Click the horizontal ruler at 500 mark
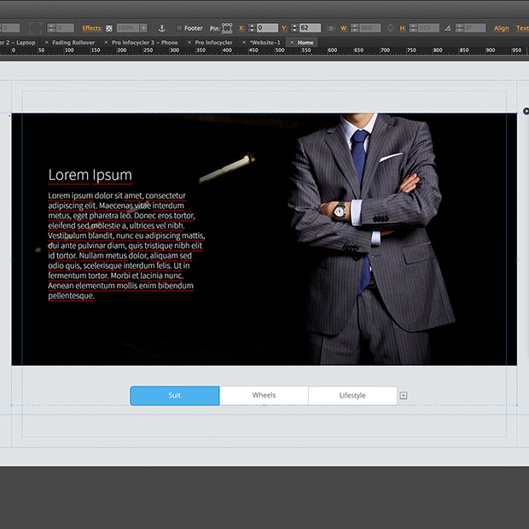The height and width of the screenshot is (529, 529). point(280,50)
